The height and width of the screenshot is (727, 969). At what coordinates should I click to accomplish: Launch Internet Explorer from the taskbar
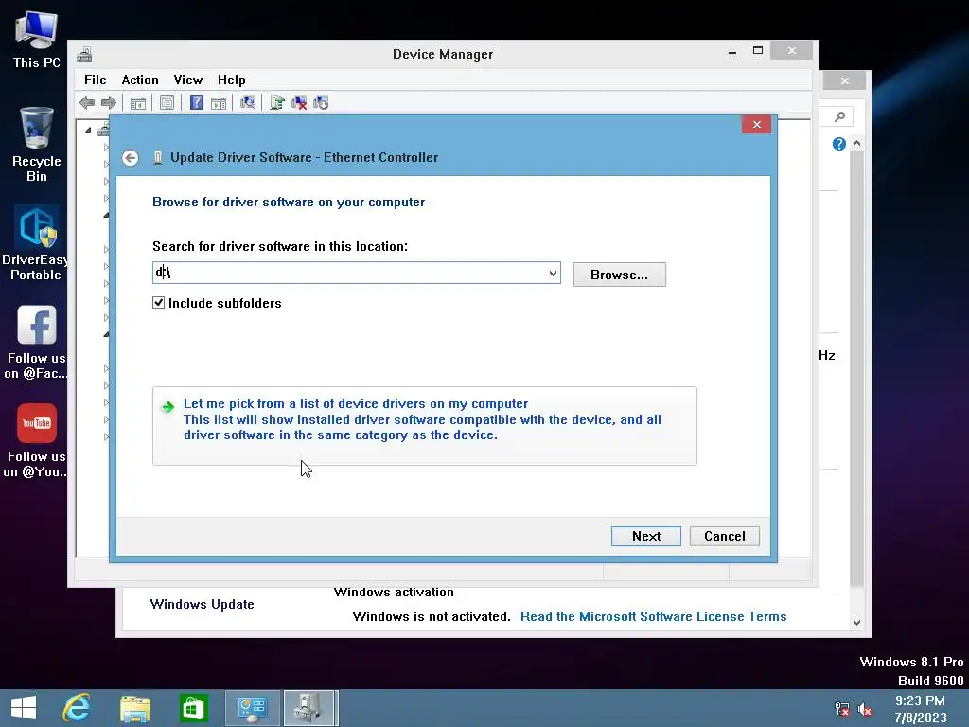pos(77,708)
